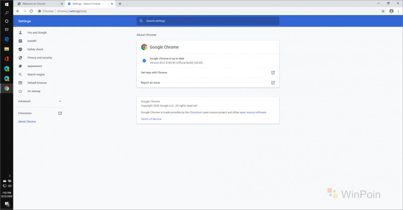Select About Chrome in the sidebar
Viewport: 403px width, 210px height.
pos(27,121)
